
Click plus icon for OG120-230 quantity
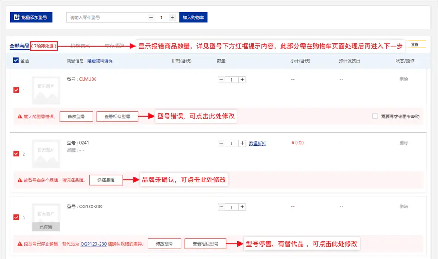pyautogui.click(x=243, y=207)
